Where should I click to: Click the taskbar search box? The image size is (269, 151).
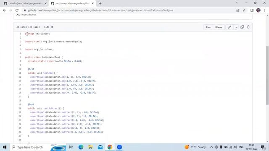pyautogui.click(x=38, y=147)
